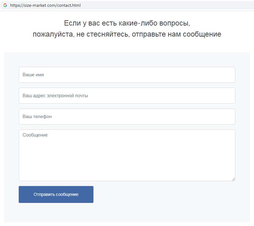Click the resize handle of the Сообщение textarea
Viewport: 254px width, 226px height.
[233, 179]
